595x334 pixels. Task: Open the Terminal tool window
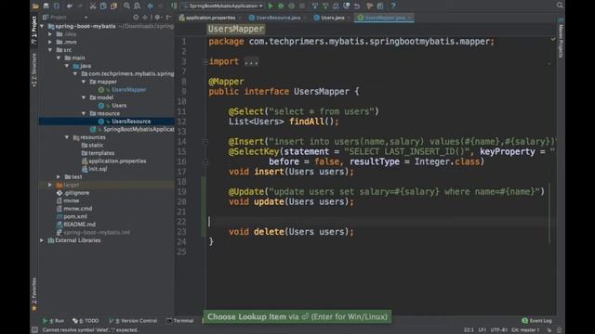click(x=180, y=321)
